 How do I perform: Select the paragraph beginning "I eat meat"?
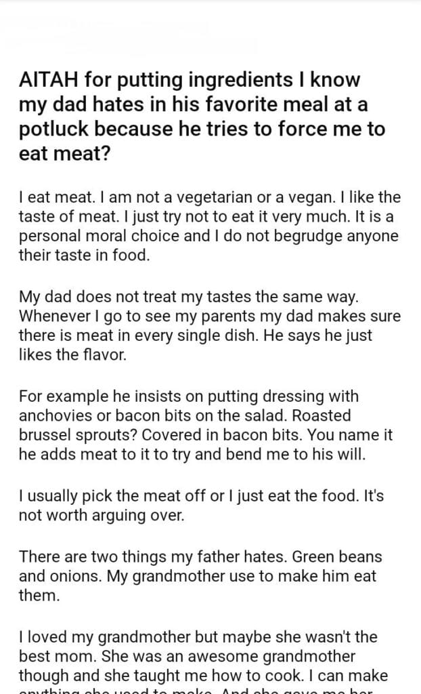point(210,227)
